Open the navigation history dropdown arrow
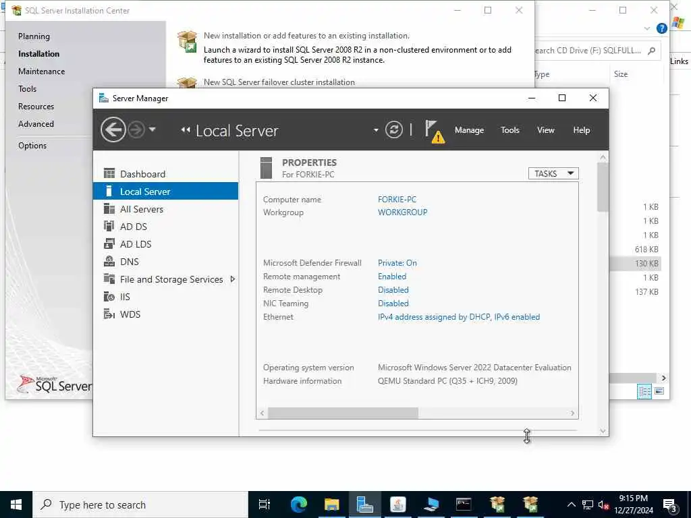This screenshot has width=691, height=518. 152,129
